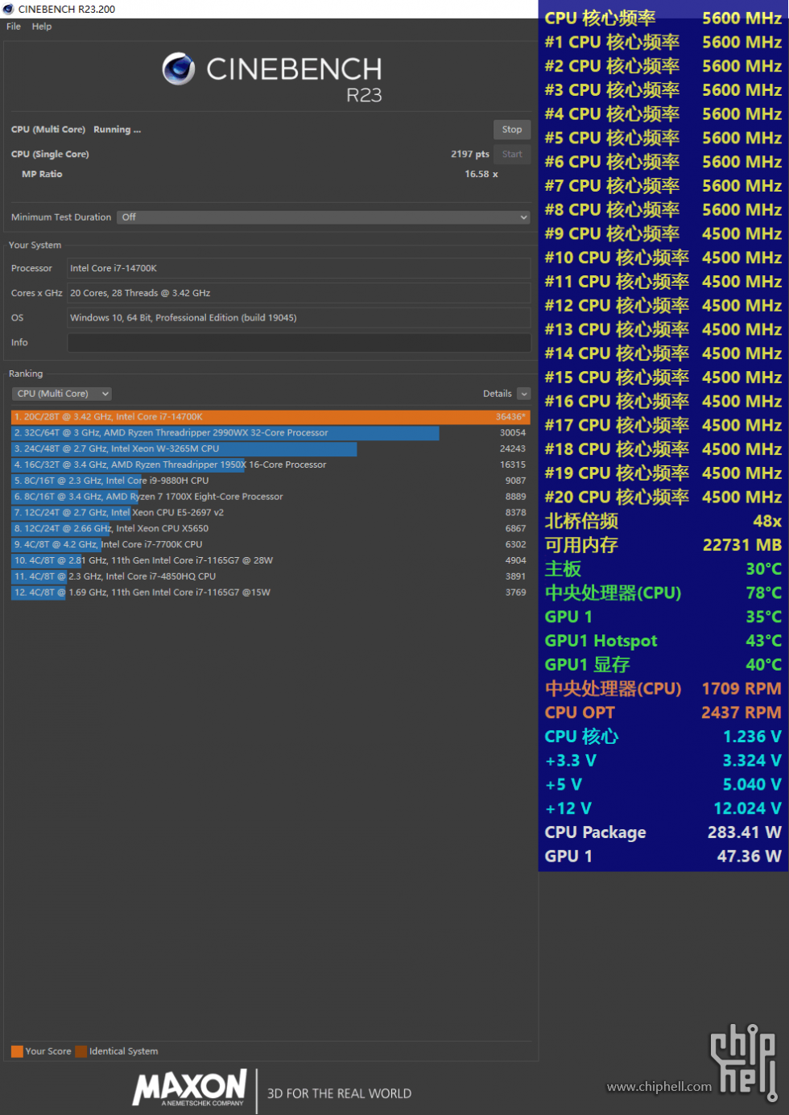Image resolution: width=789 pixels, height=1115 pixels.
Task: Click the #9 CPU 4500 MHz reading
Action: pos(663,233)
